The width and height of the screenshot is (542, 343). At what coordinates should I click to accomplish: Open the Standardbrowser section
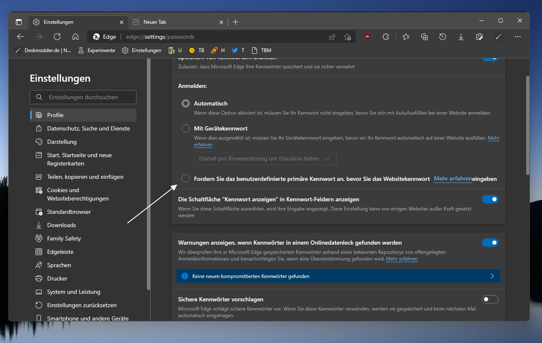[83, 212]
